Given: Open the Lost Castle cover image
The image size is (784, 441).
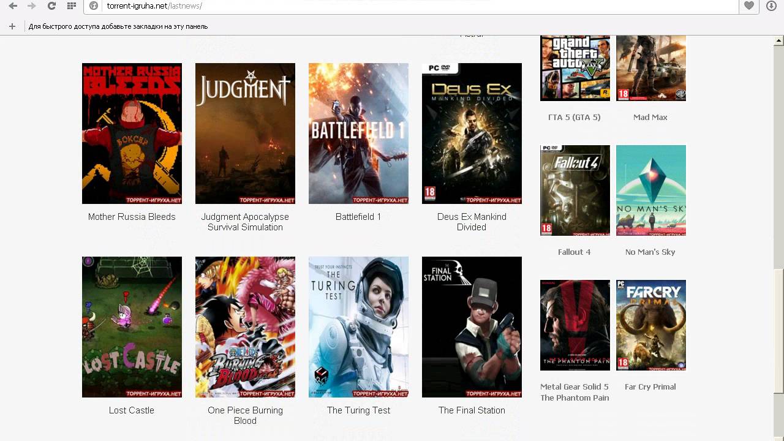Looking at the screenshot, I should pos(132,327).
